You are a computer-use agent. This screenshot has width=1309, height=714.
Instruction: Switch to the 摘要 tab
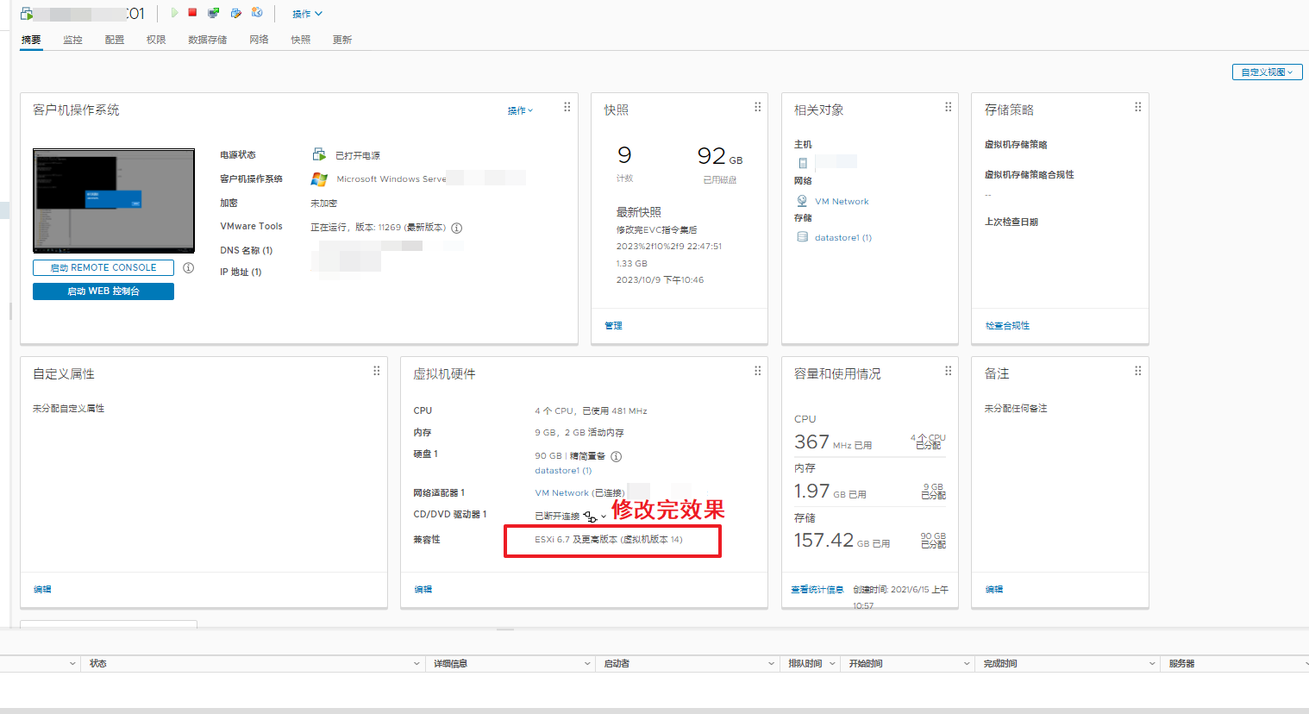31,40
